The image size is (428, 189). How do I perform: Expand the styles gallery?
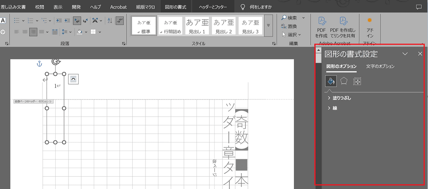269,25
